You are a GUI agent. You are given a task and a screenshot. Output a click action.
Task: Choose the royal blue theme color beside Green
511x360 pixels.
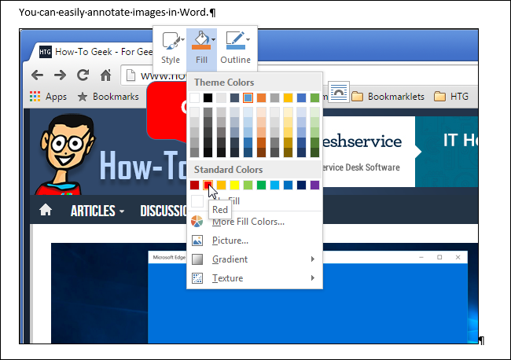click(x=301, y=97)
